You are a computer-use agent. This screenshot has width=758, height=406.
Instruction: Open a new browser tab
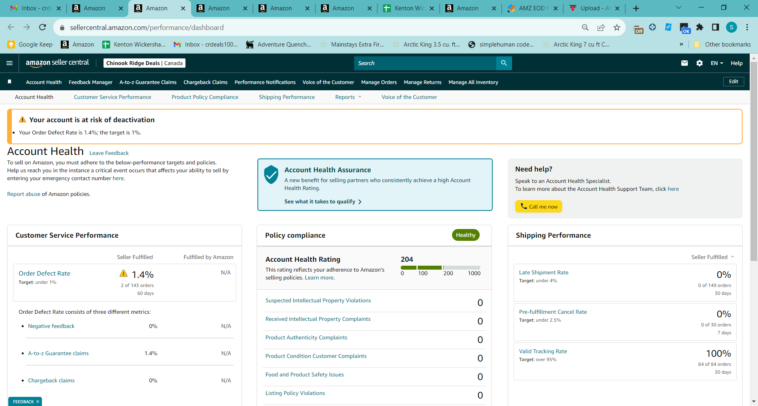(x=636, y=8)
